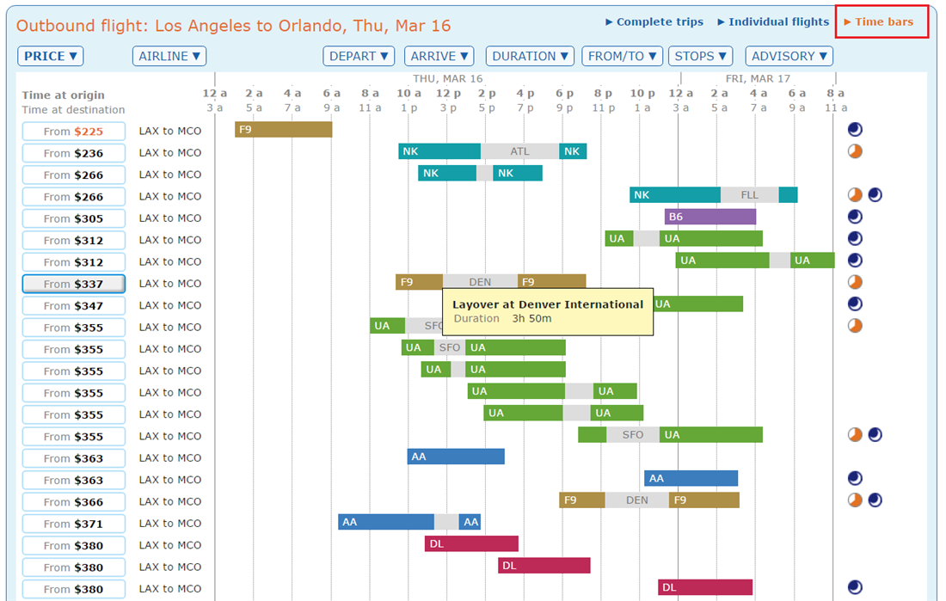The width and height of the screenshot is (946, 601).
Task: Click the moon icon on the first $312 UA row
Action: (x=856, y=238)
